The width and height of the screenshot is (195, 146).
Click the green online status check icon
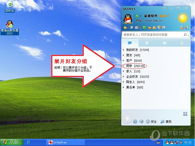[137, 16]
